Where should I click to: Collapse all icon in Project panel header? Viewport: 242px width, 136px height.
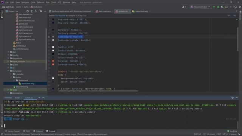36,11
